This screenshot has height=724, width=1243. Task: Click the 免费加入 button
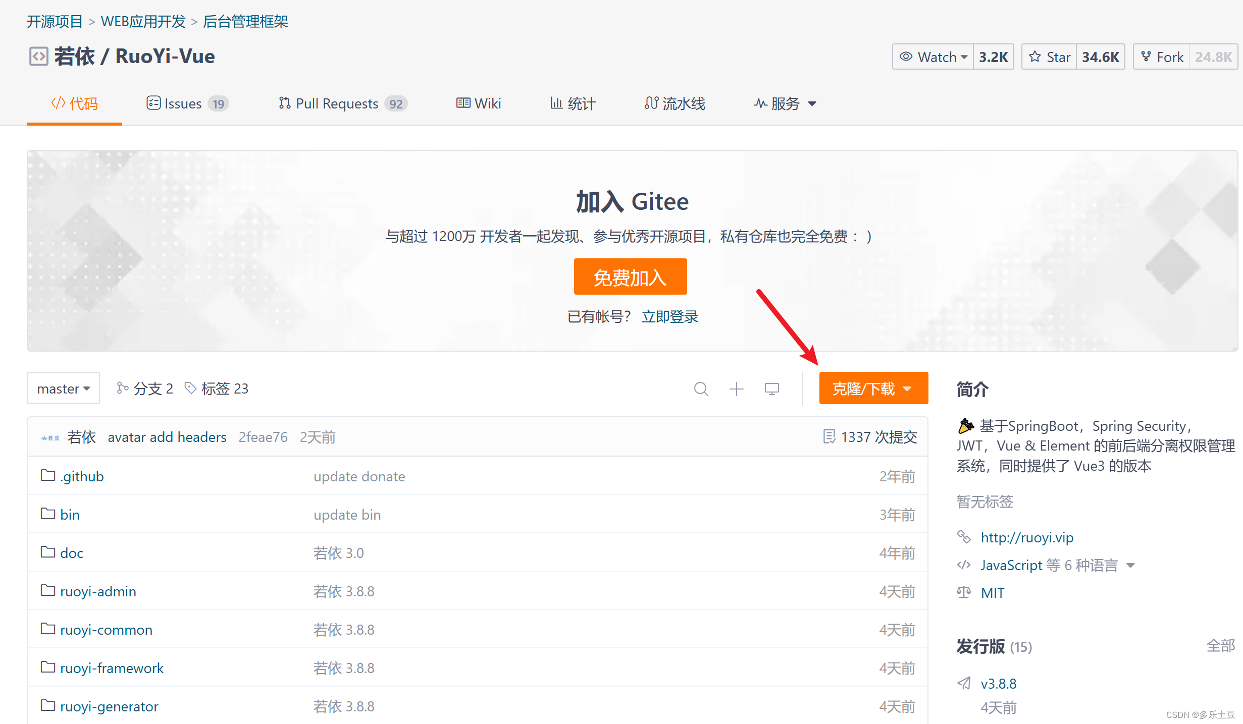point(630,277)
